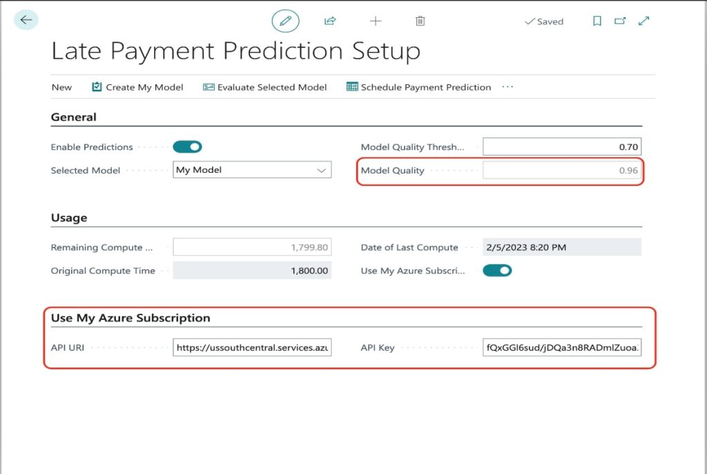Click the API Key input field
The height and width of the screenshot is (474, 707).
click(562, 348)
